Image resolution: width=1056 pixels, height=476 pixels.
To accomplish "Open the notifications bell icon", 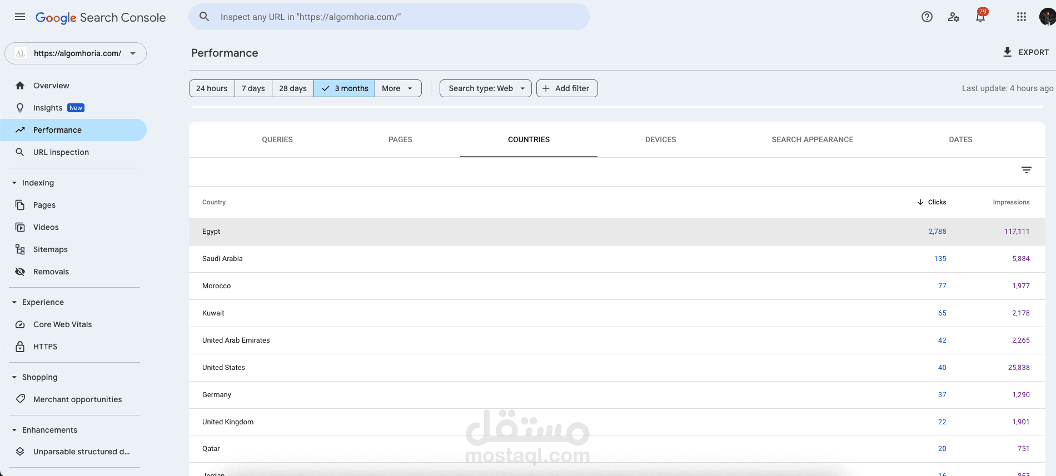I will (x=980, y=17).
